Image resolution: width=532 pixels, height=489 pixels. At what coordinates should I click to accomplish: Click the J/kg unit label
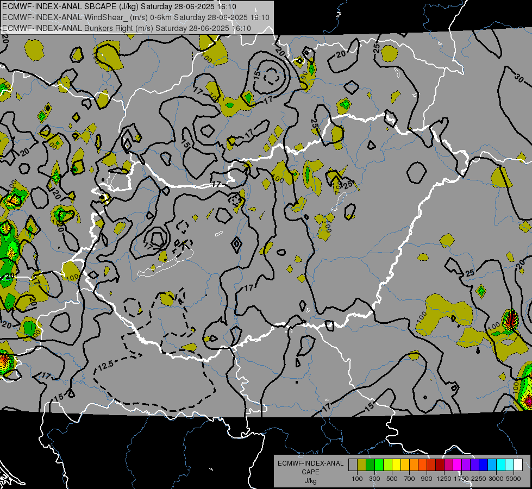coord(310,481)
